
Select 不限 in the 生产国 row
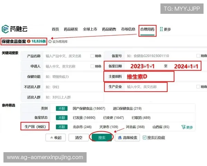coord(62,127)
